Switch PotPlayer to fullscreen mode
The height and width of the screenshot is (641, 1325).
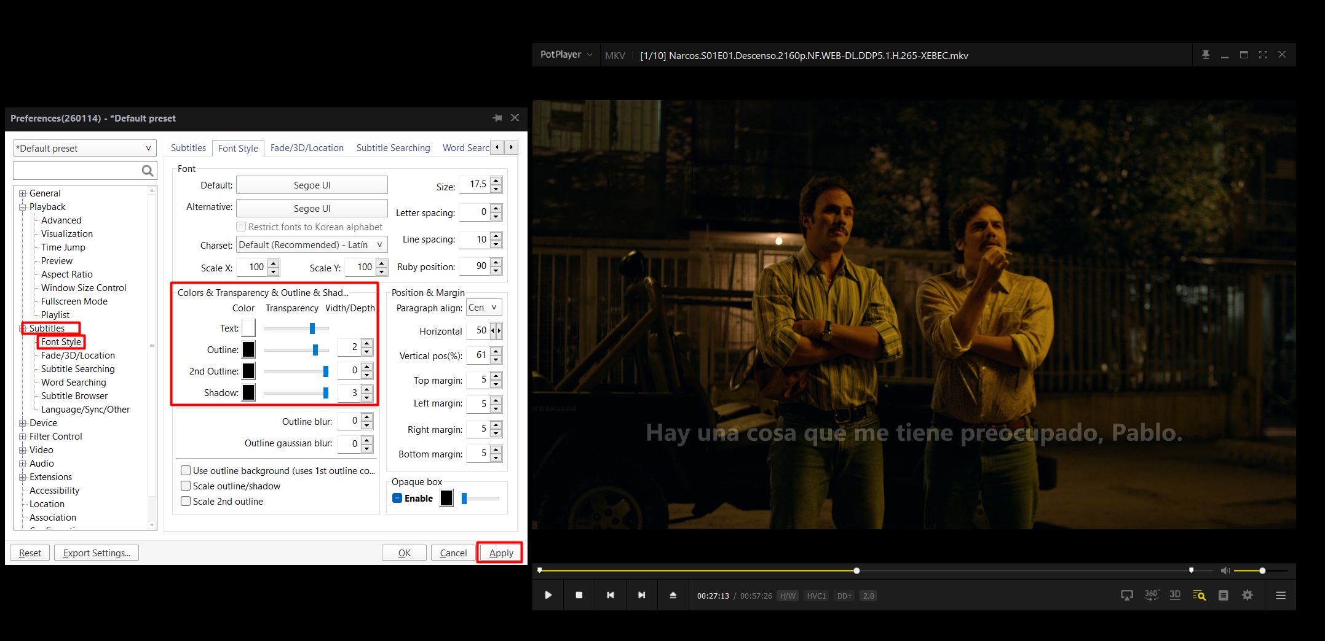tap(1263, 55)
